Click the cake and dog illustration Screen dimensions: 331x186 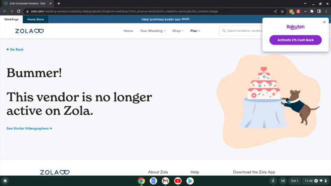[269, 101]
